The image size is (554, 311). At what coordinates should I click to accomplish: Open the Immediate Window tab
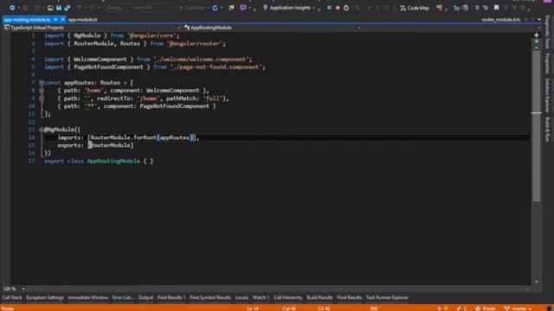pyautogui.click(x=87, y=297)
